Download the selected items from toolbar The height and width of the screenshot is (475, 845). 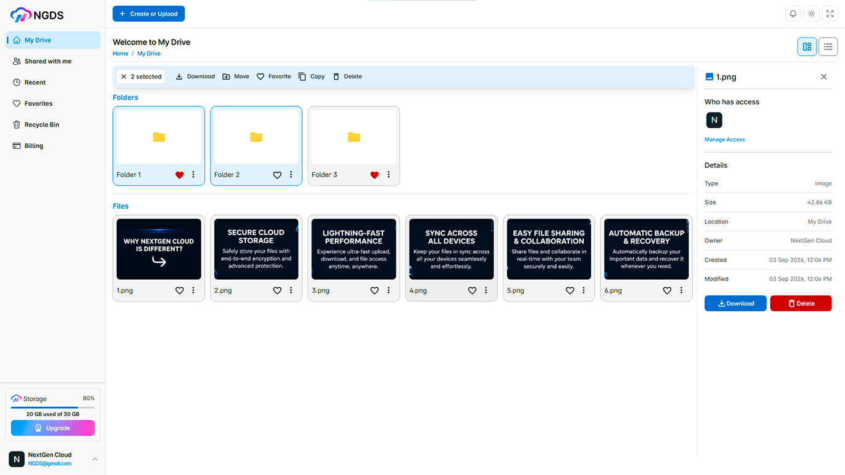tap(195, 77)
